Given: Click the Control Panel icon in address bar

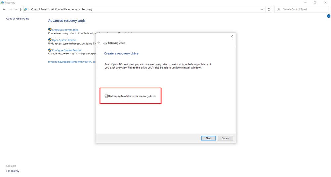Looking at the screenshot, I should [x=25, y=9].
